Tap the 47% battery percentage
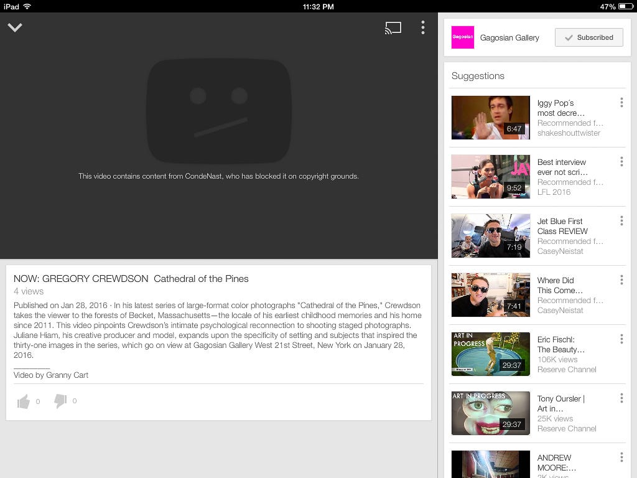The width and height of the screenshot is (637, 478). point(608,6)
